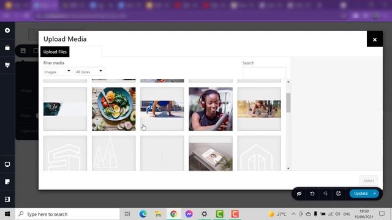Click scroll down arrow in media list
This screenshot has width=392, height=220.
click(288, 169)
